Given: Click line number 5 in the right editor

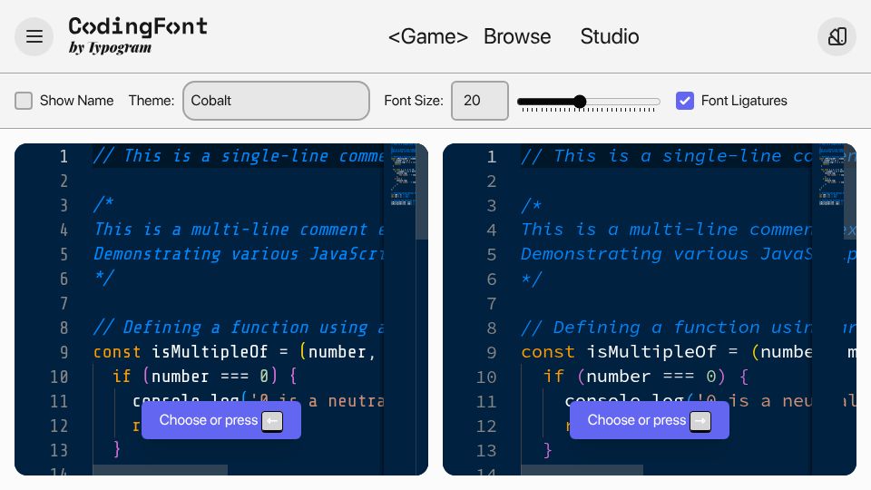Looking at the screenshot, I should coord(491,254).
